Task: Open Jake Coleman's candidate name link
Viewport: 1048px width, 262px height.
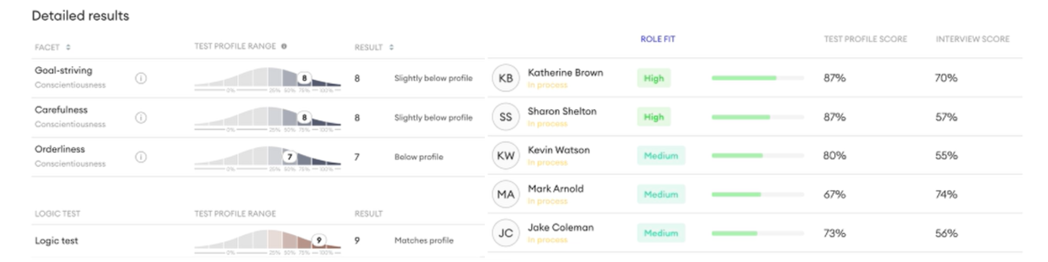Action: pyautogui.click(x=561, y=227)
